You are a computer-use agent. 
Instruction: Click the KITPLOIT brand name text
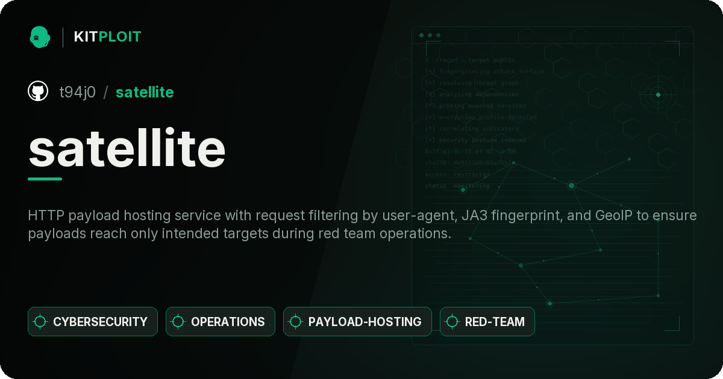point(107,37)
